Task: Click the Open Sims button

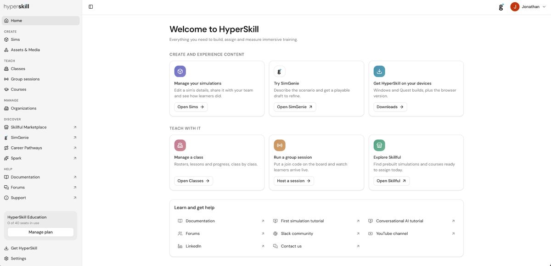Action: [191, 107]
